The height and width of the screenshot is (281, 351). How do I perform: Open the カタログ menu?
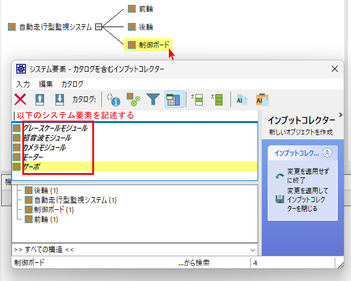[72, 84]
